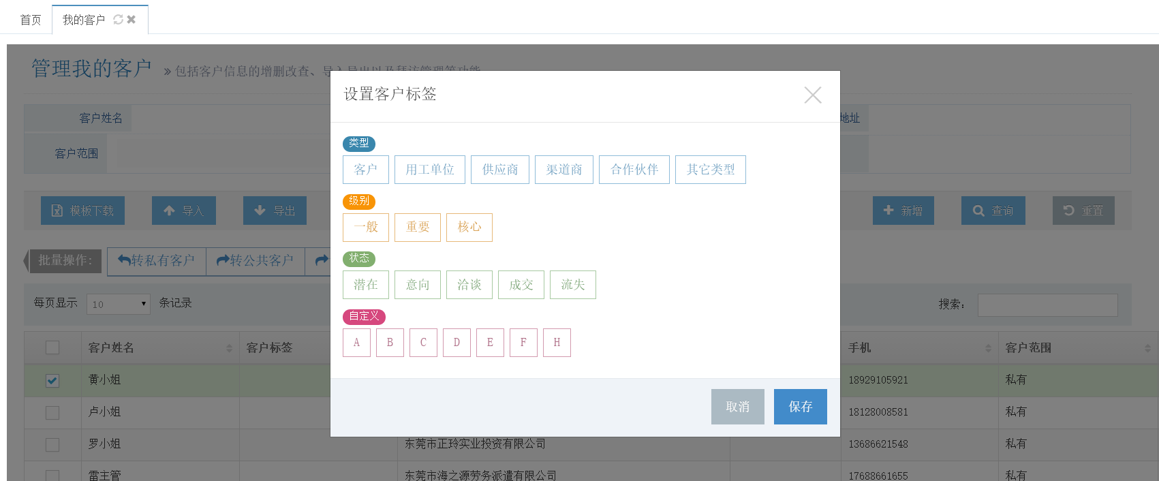Select the 其它类型 type tag

(711, 170)
